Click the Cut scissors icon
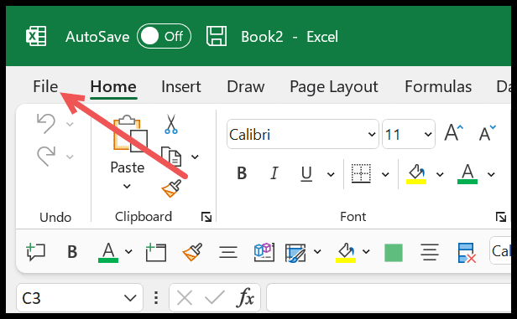This screenshot has height=319, width=517. pos(171,124)
